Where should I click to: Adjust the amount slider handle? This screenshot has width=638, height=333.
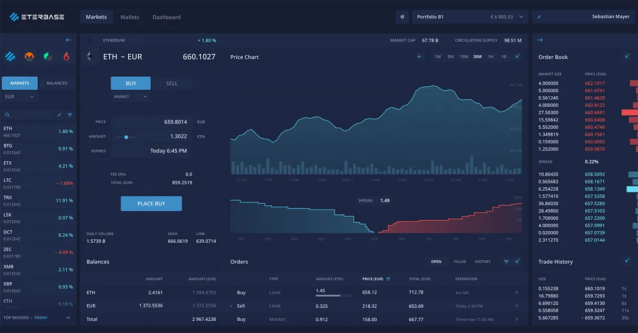tap(126, 137)
